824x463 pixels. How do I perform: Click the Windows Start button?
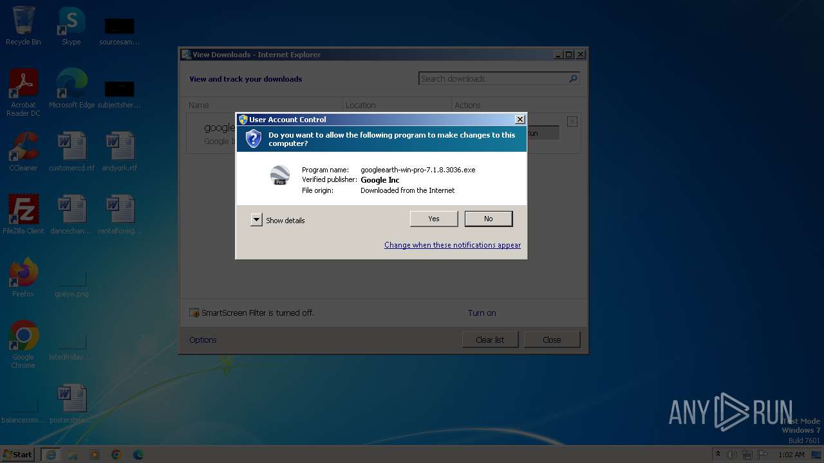pos(18,454)
